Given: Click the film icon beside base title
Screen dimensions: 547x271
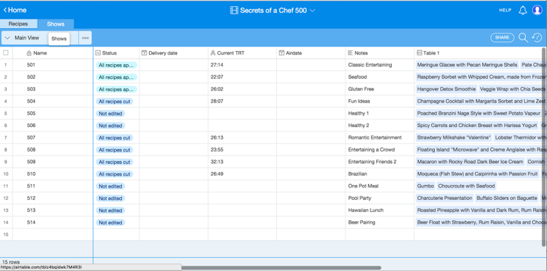Looking at the screenshot, I should coord(234,10).
